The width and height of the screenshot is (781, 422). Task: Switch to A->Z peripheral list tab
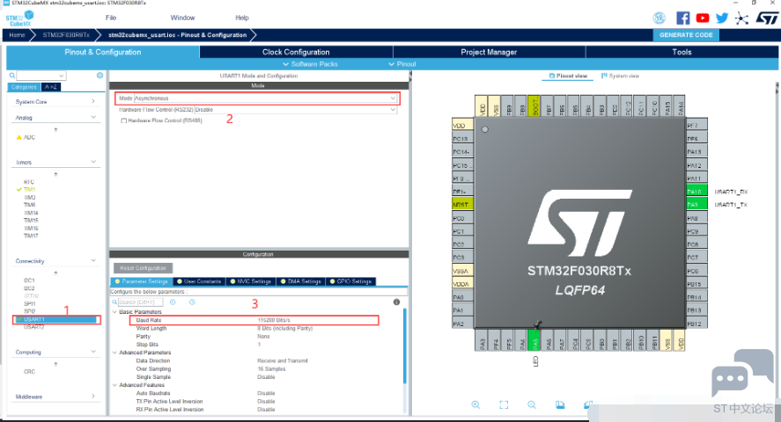51,87
